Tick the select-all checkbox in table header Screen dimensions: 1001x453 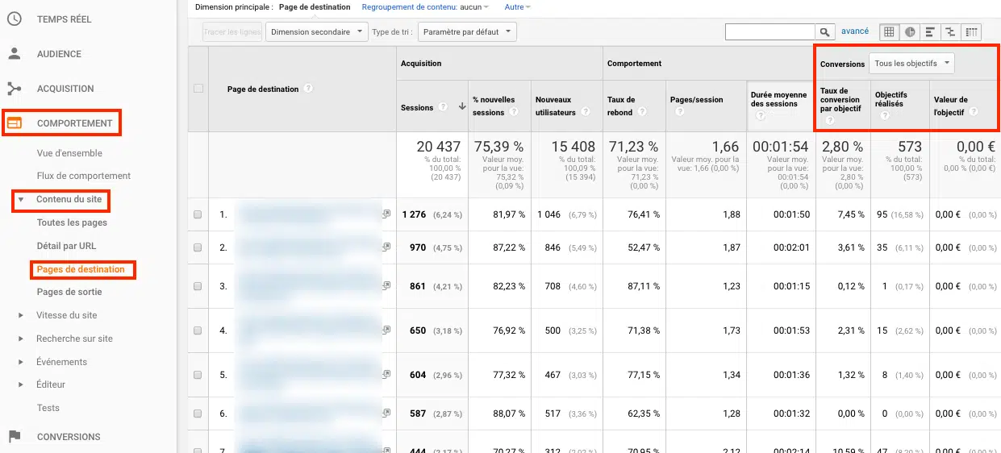198,89
